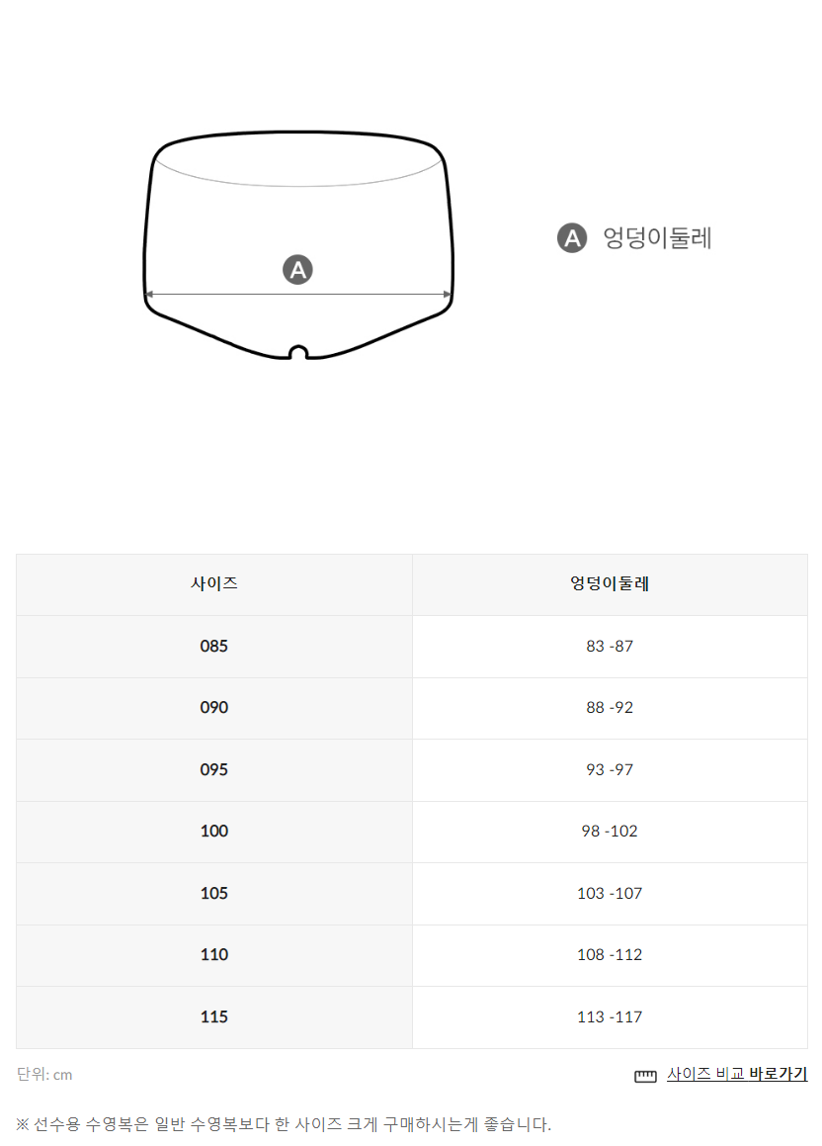Click the 엉덩이둘레 table column header
This screenshot has width=822, height=1146.
(610, 584)
